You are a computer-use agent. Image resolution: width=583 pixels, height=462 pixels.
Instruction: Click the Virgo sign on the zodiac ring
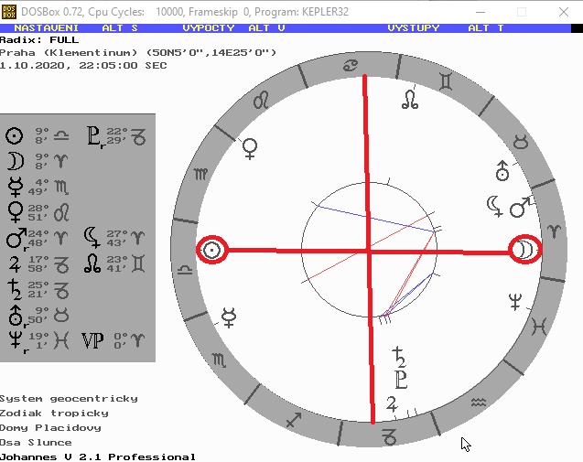(x=200, y=174)
